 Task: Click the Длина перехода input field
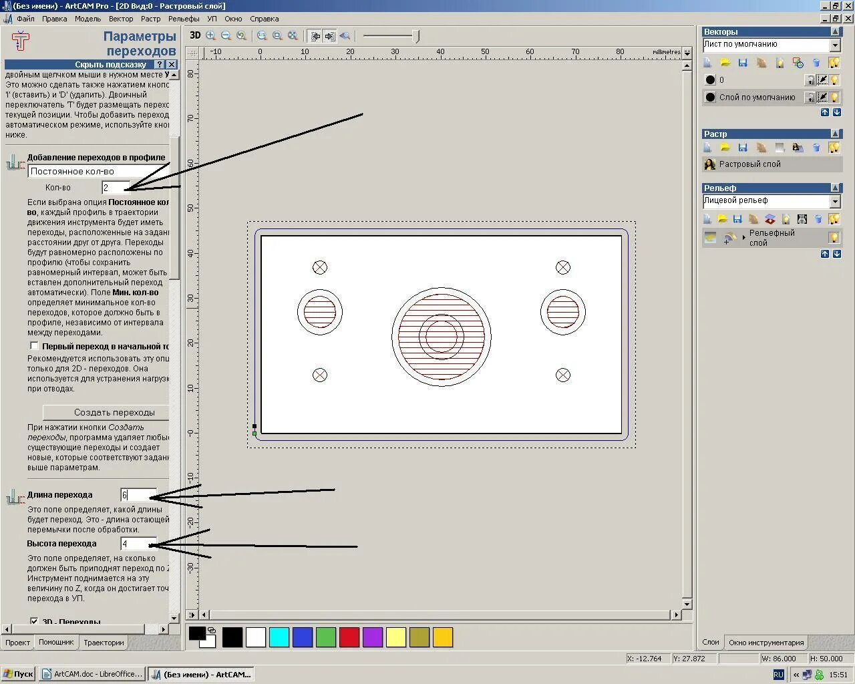(139, 495)
